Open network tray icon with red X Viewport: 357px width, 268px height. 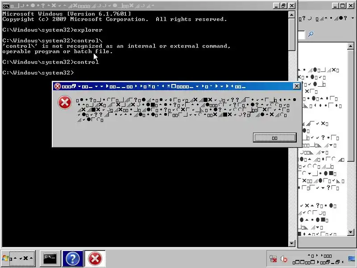(273, 259)
